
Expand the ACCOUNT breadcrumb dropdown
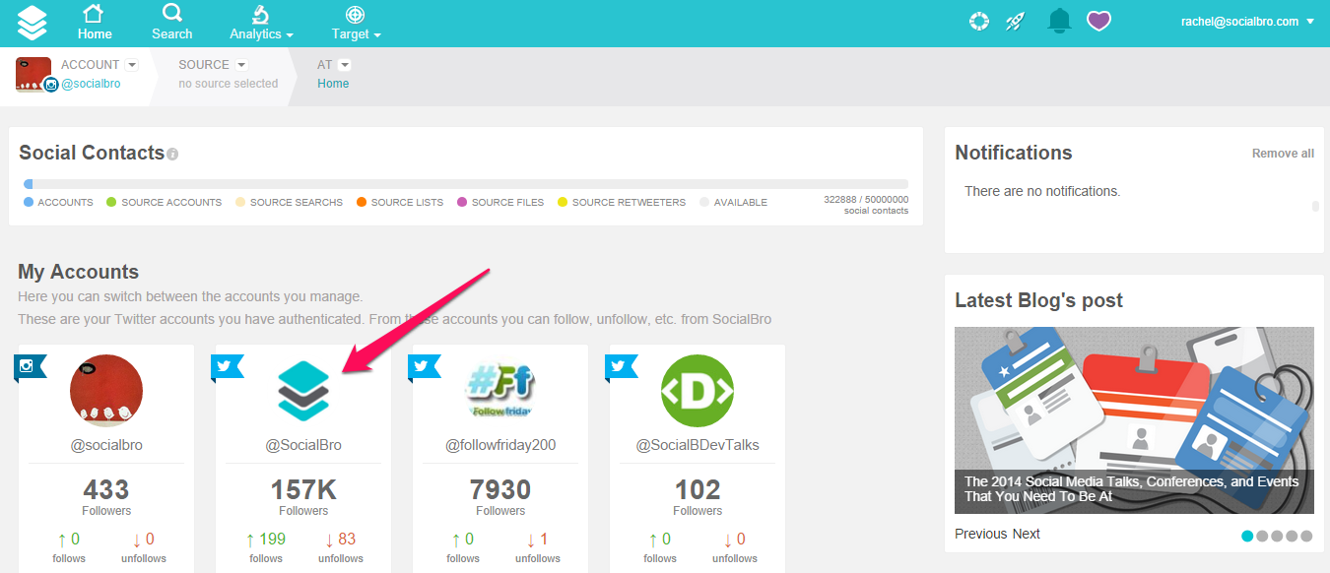point(132,65)
